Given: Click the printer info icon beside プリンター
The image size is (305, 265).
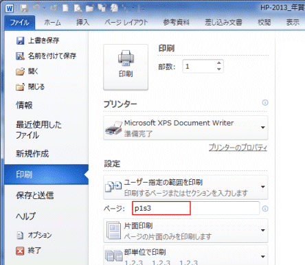Looking at the screenshot, I should pos(265,102).
